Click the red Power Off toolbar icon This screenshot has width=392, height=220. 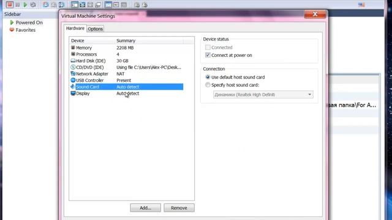pyautogui.click(x=10, y=4)
